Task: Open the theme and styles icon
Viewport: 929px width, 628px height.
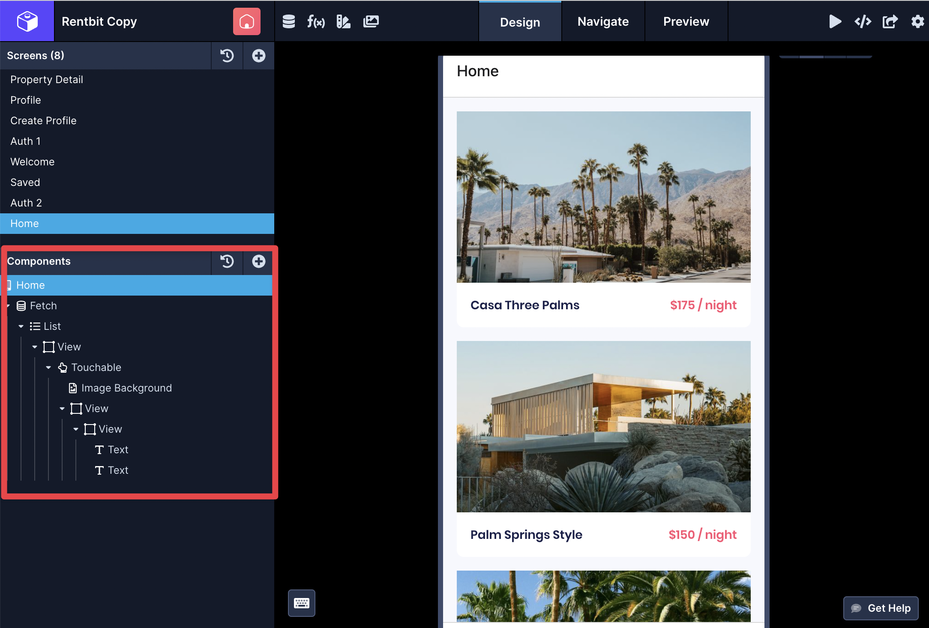Action: [x=343, y=21]
